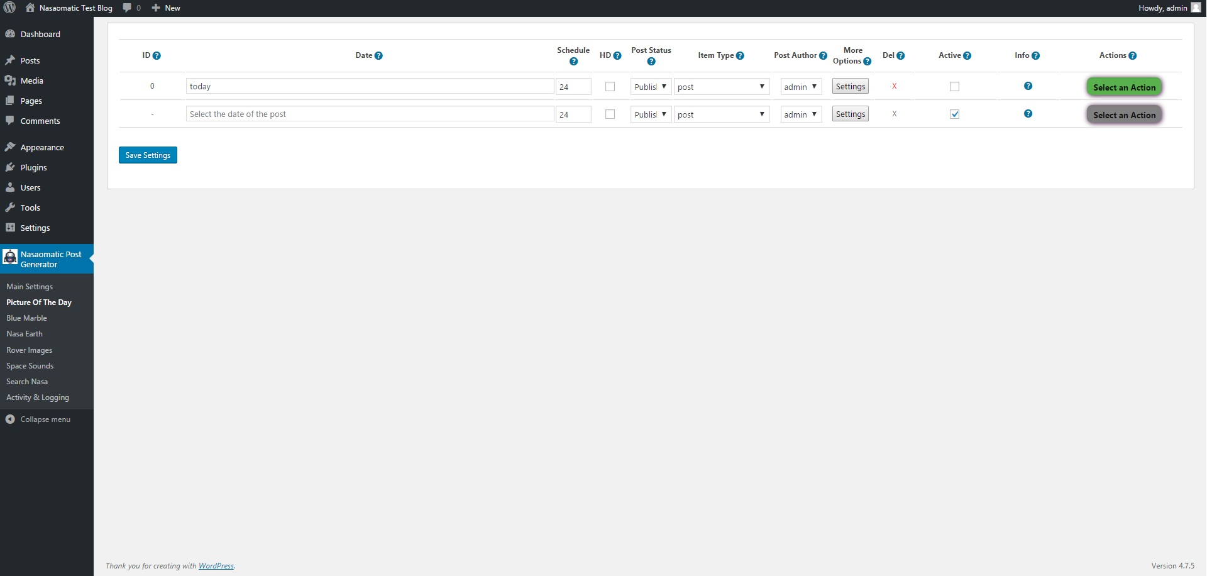Open Post Author dropdown in the new rule row

(801, 114)
